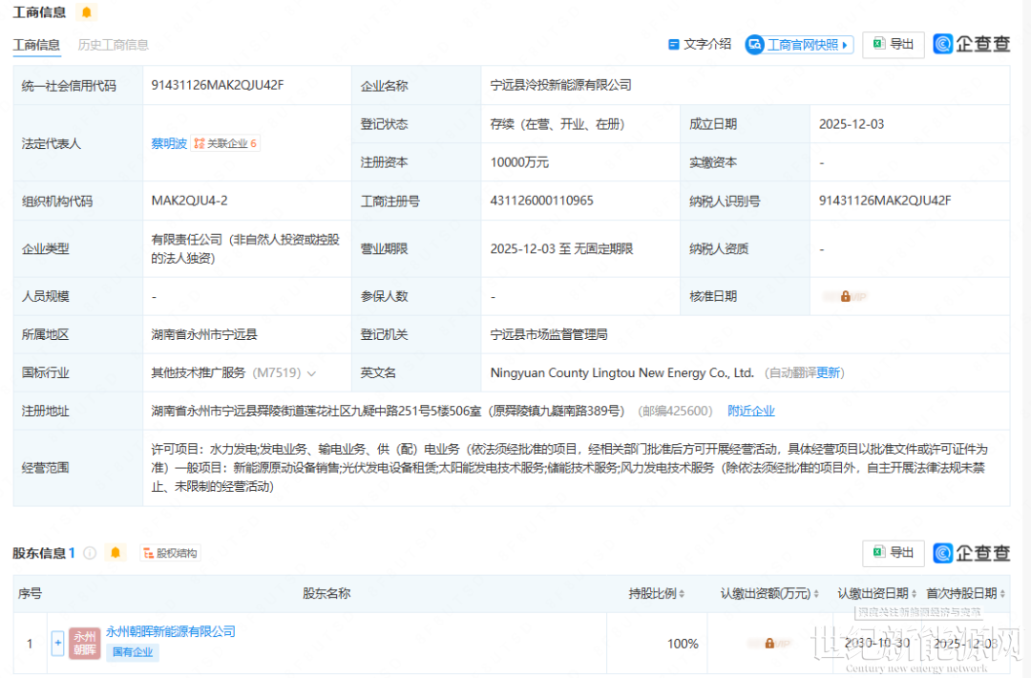Switch to 历史工商信息 tab

coord(113,45)
